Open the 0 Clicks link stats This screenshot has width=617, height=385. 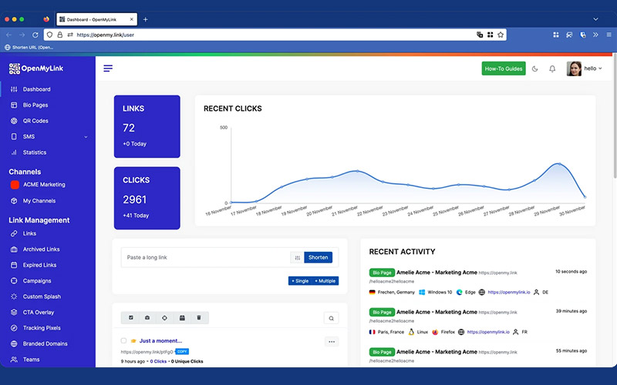(x=158, y=361)
